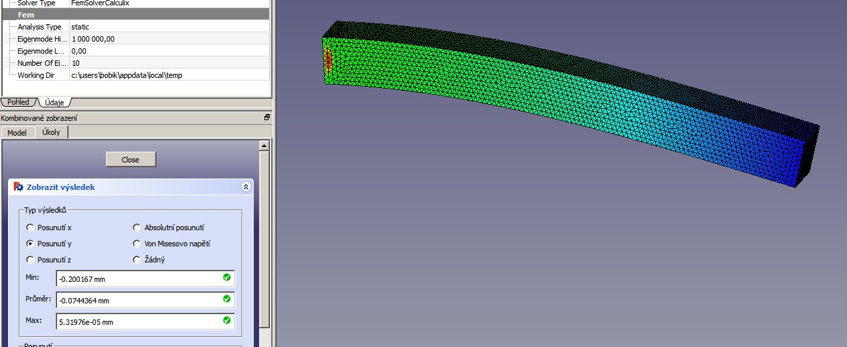Screen dimensions: 847x347
Task: Click the float button of Kombinované zobrazení
Action: (x=266, y=117)
